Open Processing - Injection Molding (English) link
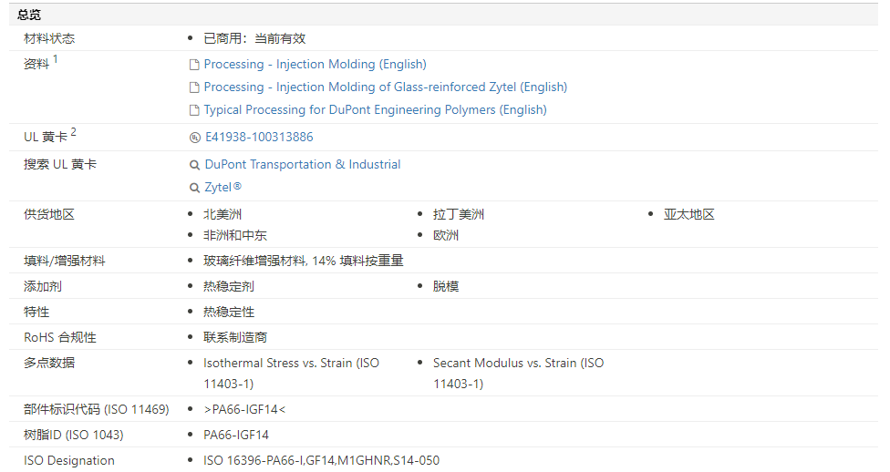Image resolution: width=890 pixels, height=472 pixels. [315, 65]
